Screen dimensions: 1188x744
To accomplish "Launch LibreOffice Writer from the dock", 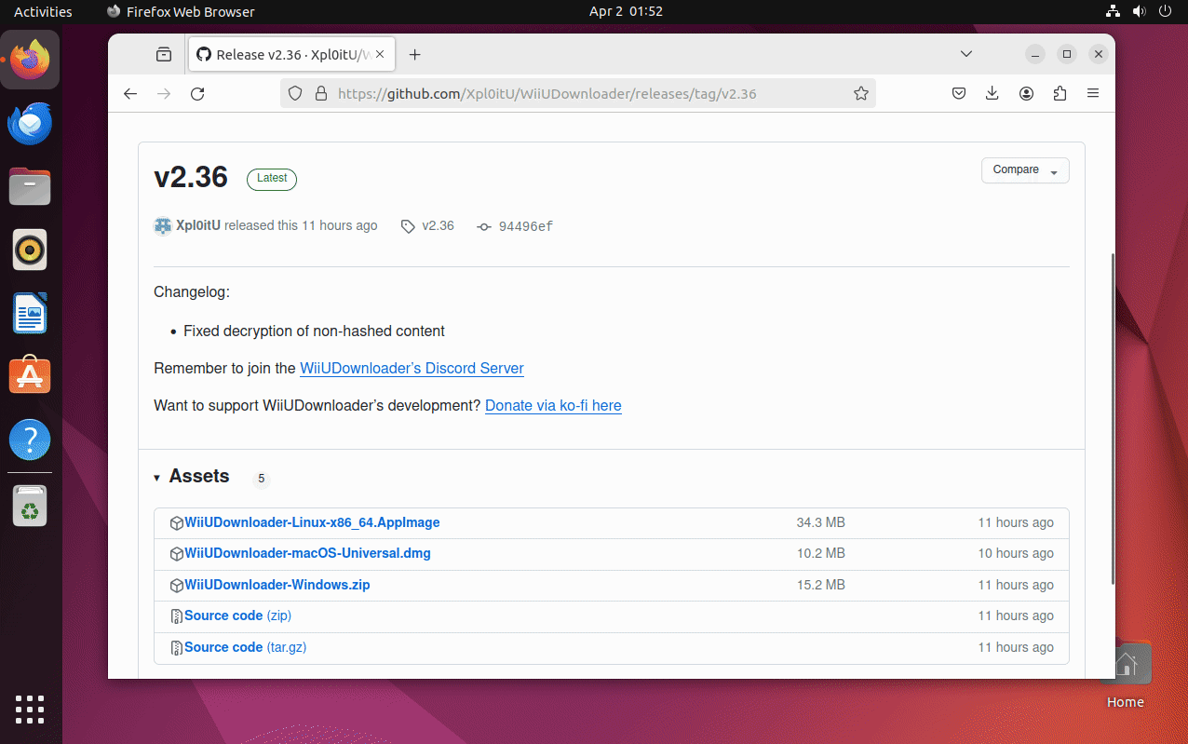I will (30, 313).
